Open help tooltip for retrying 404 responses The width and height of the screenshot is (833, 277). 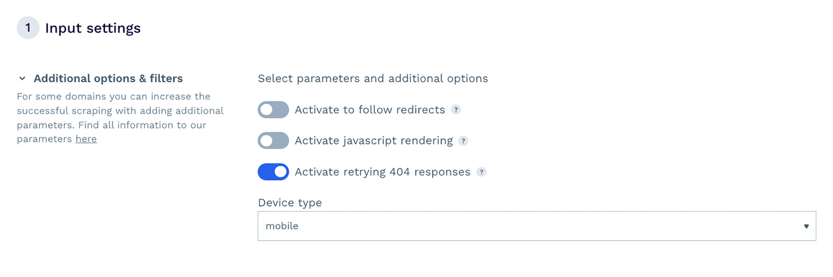[x=481, y=172]
